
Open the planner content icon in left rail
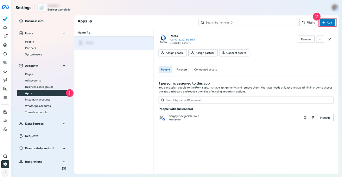5,62
